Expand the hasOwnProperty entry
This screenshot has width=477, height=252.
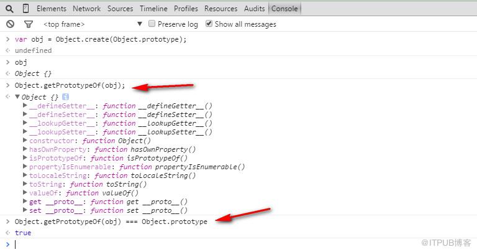click(x=25, y=149)
